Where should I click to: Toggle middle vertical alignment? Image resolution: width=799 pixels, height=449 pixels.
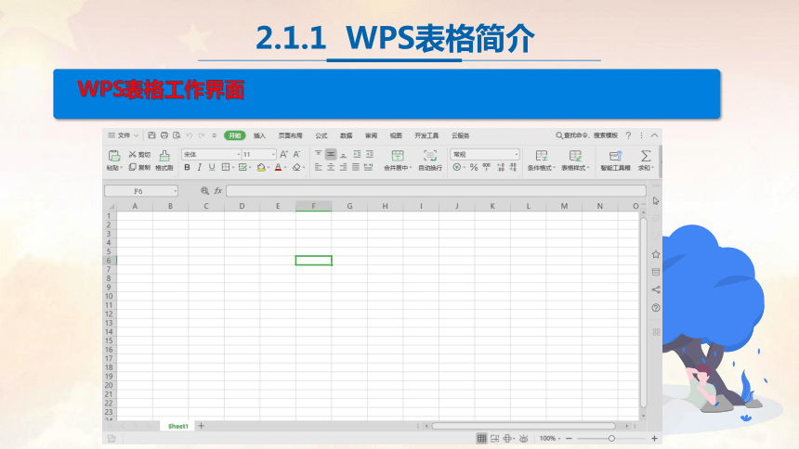click(331, 154)
